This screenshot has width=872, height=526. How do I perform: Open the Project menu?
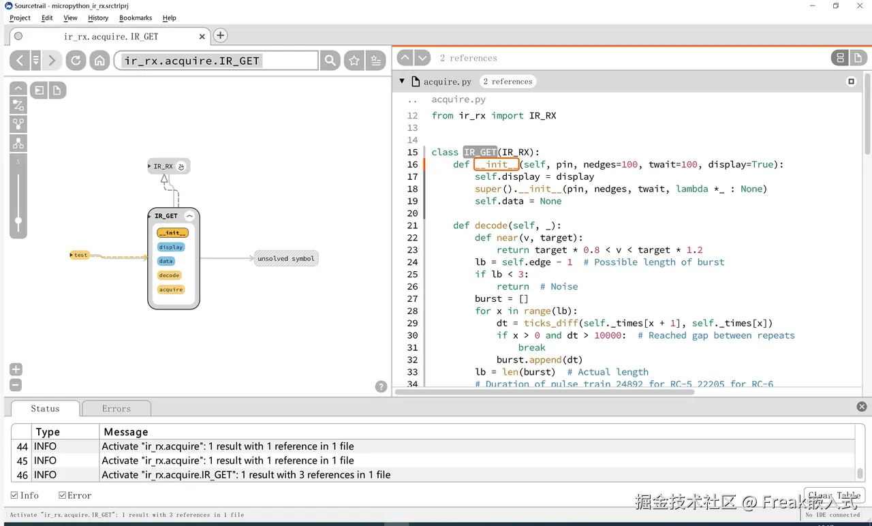click(x=20, y=18)
